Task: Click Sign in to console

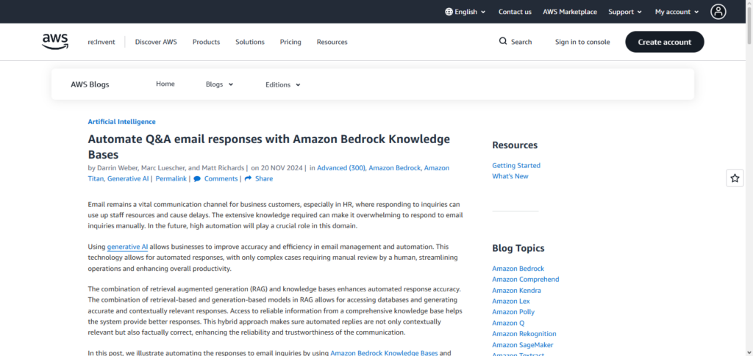Action: click(582, 42)
